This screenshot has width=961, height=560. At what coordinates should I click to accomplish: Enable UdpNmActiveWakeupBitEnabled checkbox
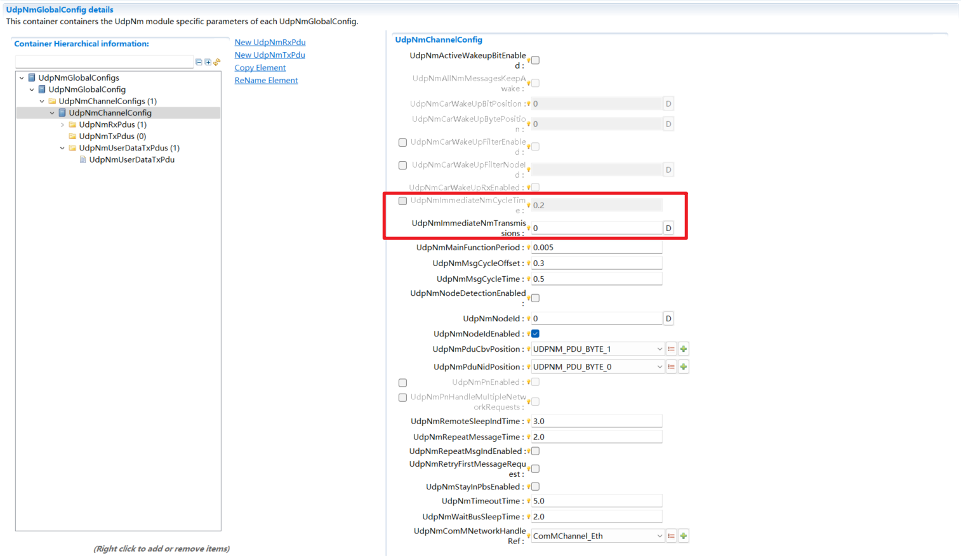click(536, 60)
